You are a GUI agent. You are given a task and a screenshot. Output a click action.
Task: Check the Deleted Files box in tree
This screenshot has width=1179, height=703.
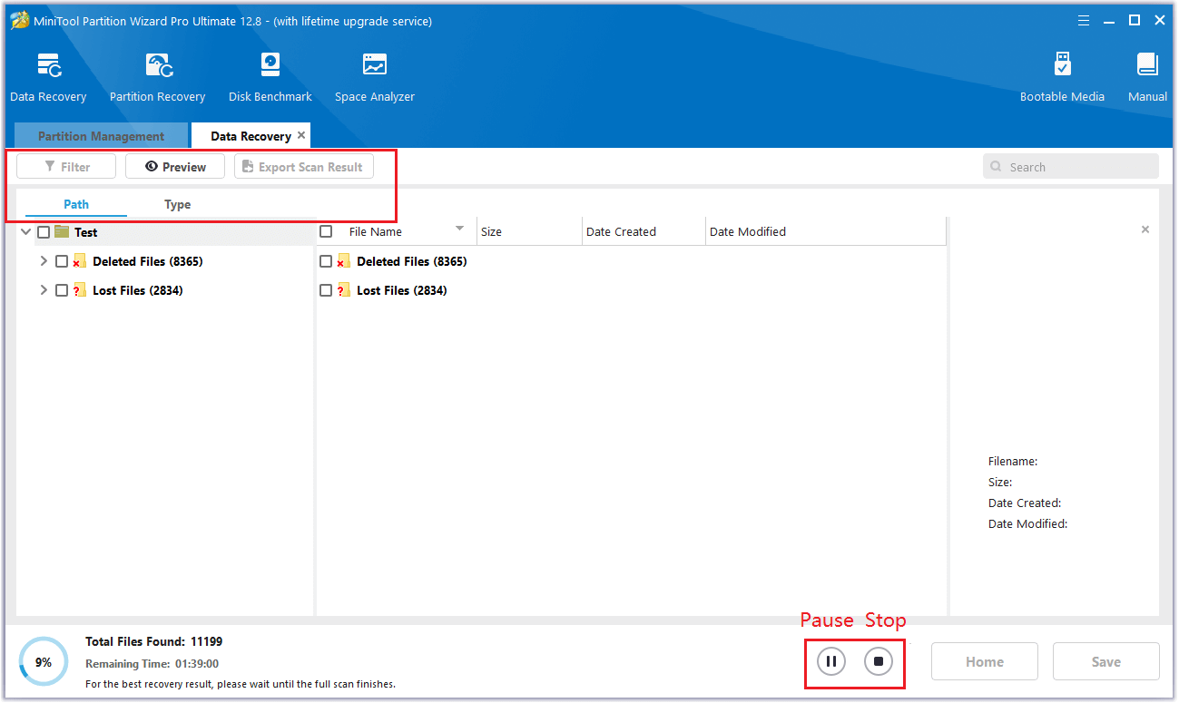[x=62, y=261]
